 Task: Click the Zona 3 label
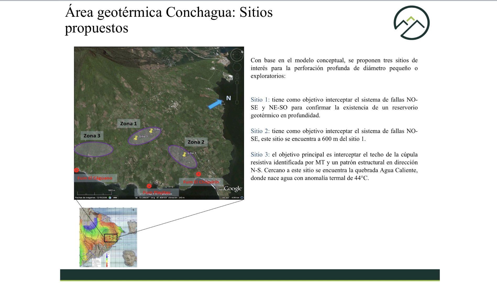[92, 136]
